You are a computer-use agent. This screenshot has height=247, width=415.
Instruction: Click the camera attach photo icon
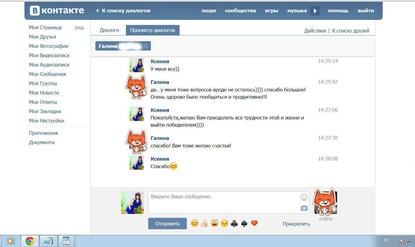304,208
